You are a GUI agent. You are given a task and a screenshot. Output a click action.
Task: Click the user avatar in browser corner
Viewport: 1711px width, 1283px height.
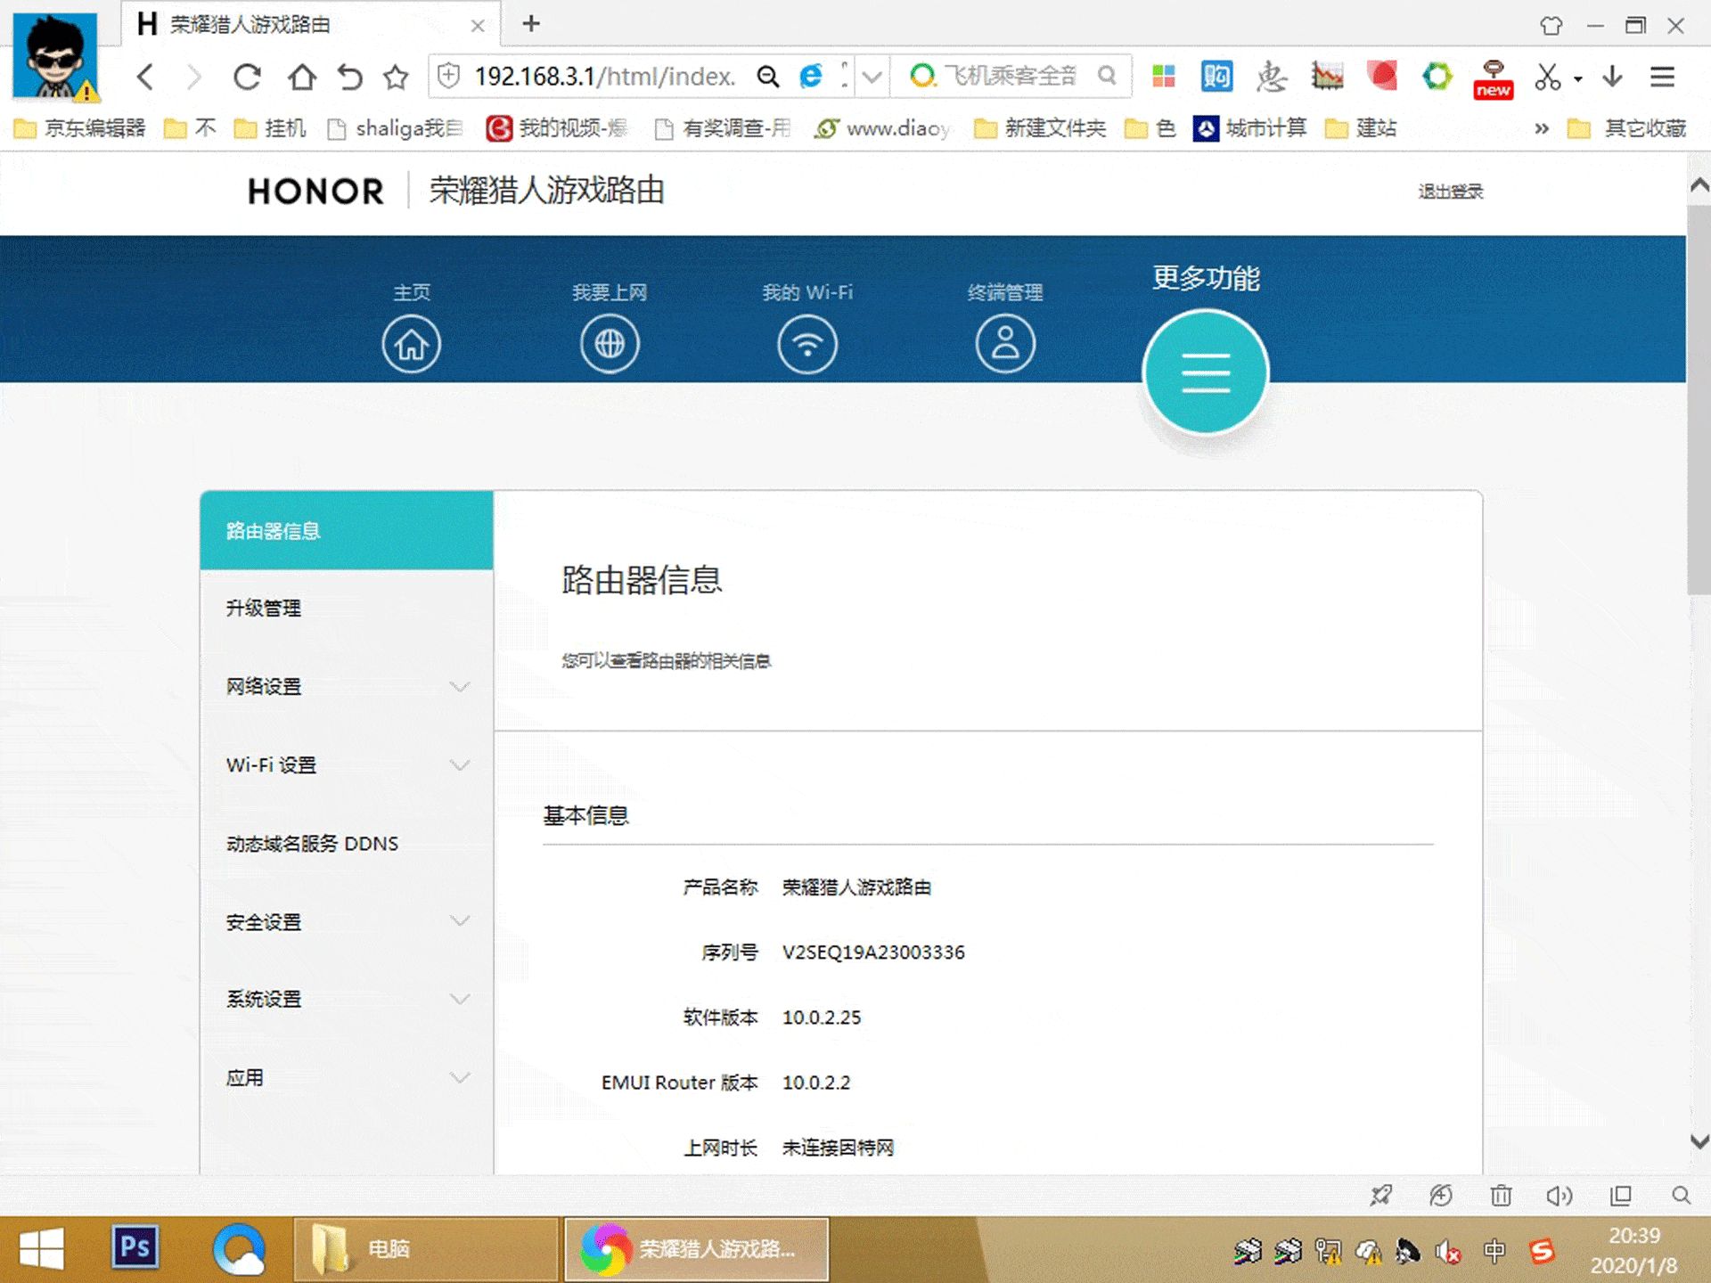tap(55, 55)
